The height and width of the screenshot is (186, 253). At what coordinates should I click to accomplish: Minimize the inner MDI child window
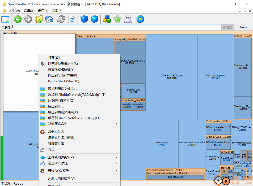(240, 11)
